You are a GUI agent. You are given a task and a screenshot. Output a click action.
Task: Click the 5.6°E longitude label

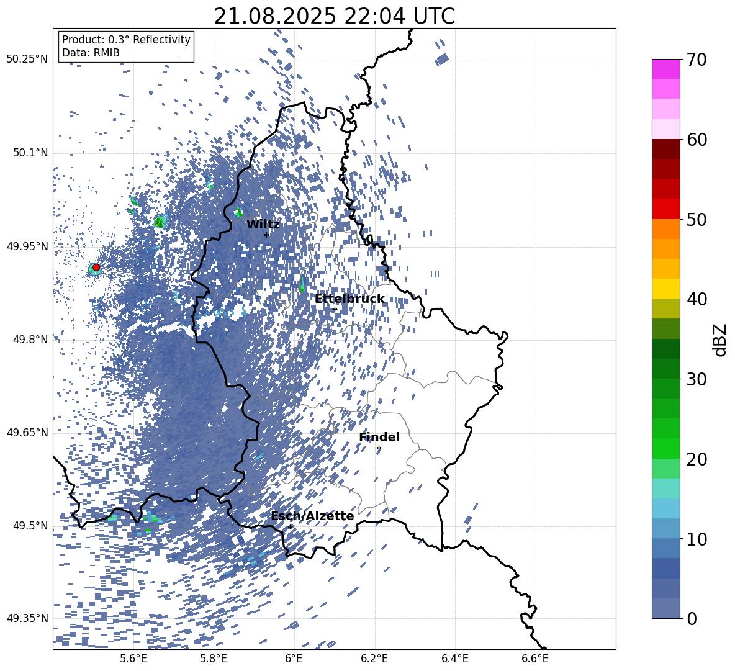(133, 659)
